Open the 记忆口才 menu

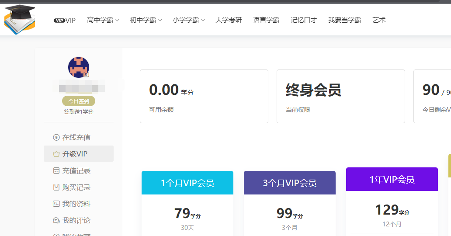pyautogui.click(x=304, y=20)
